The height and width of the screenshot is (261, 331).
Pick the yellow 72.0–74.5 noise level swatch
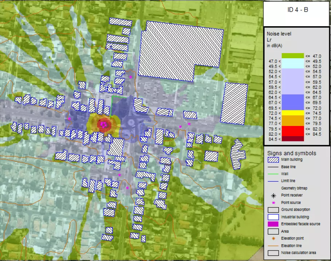click(x=292, y=113)
